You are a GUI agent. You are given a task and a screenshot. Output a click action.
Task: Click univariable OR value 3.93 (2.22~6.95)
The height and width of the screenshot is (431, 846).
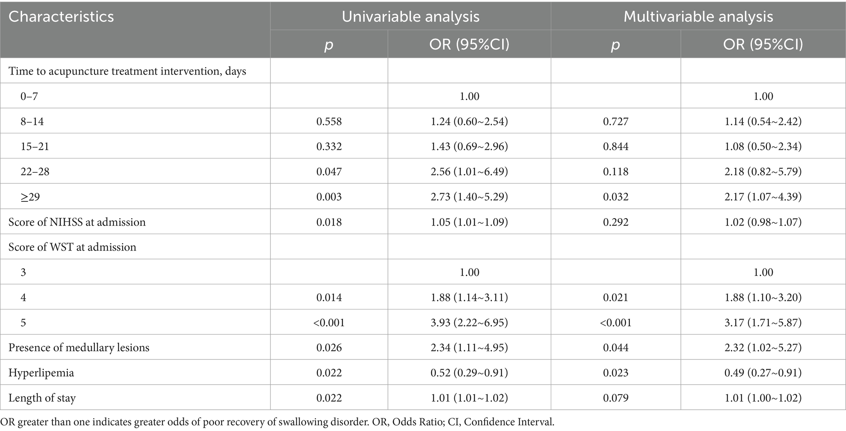pyautogui.click(x=469, y=323)
